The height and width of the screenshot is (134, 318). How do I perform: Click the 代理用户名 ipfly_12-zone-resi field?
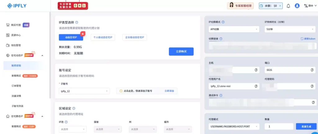click(234, 86)
